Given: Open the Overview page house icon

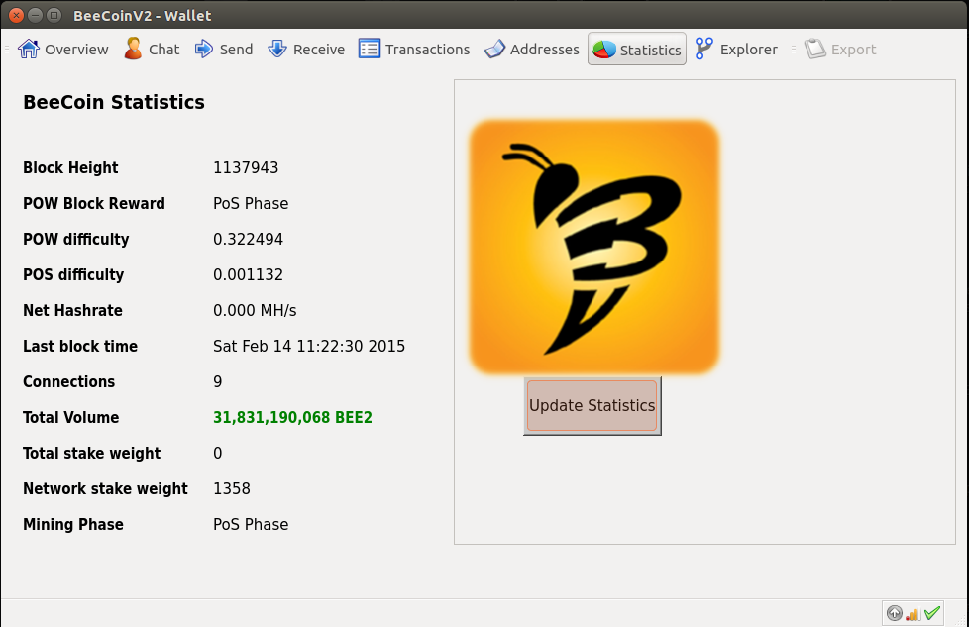Looking at the screenshot, I should (x=29, y=49).
